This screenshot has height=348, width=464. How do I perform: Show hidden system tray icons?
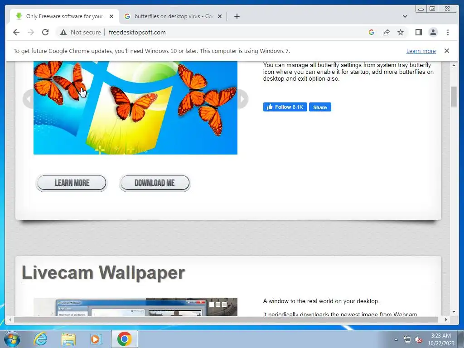[396, 339]
